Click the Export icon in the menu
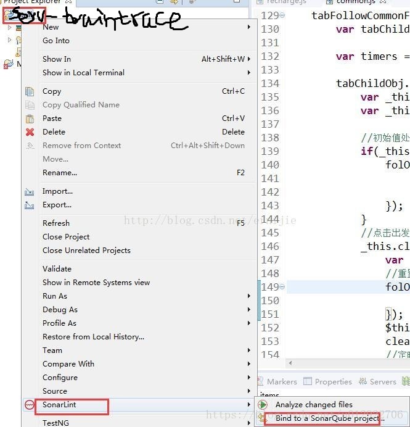 pos(30,205)
